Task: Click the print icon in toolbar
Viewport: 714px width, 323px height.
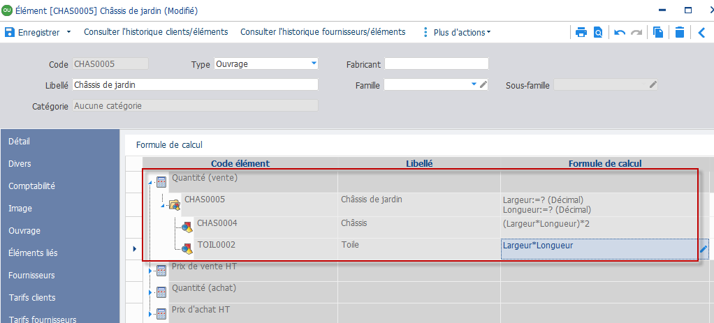Action: [x=581, y=32]
